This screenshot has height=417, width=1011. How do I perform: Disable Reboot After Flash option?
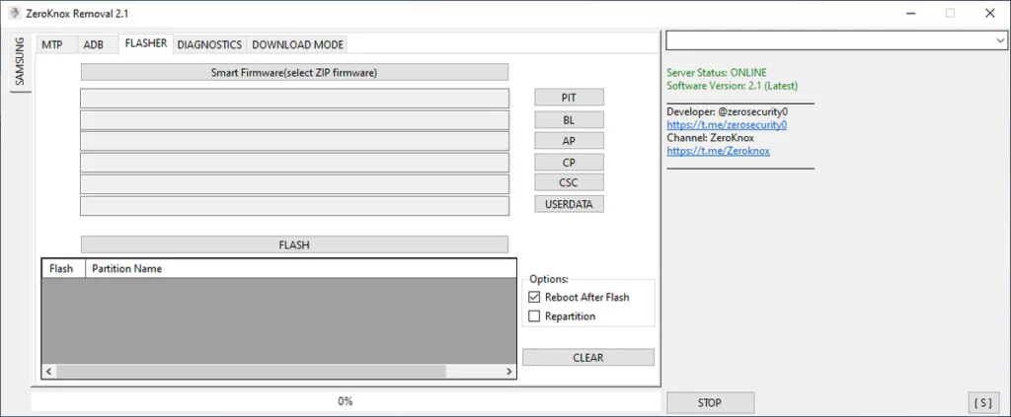pyautogui.click(x=535, y=297)
